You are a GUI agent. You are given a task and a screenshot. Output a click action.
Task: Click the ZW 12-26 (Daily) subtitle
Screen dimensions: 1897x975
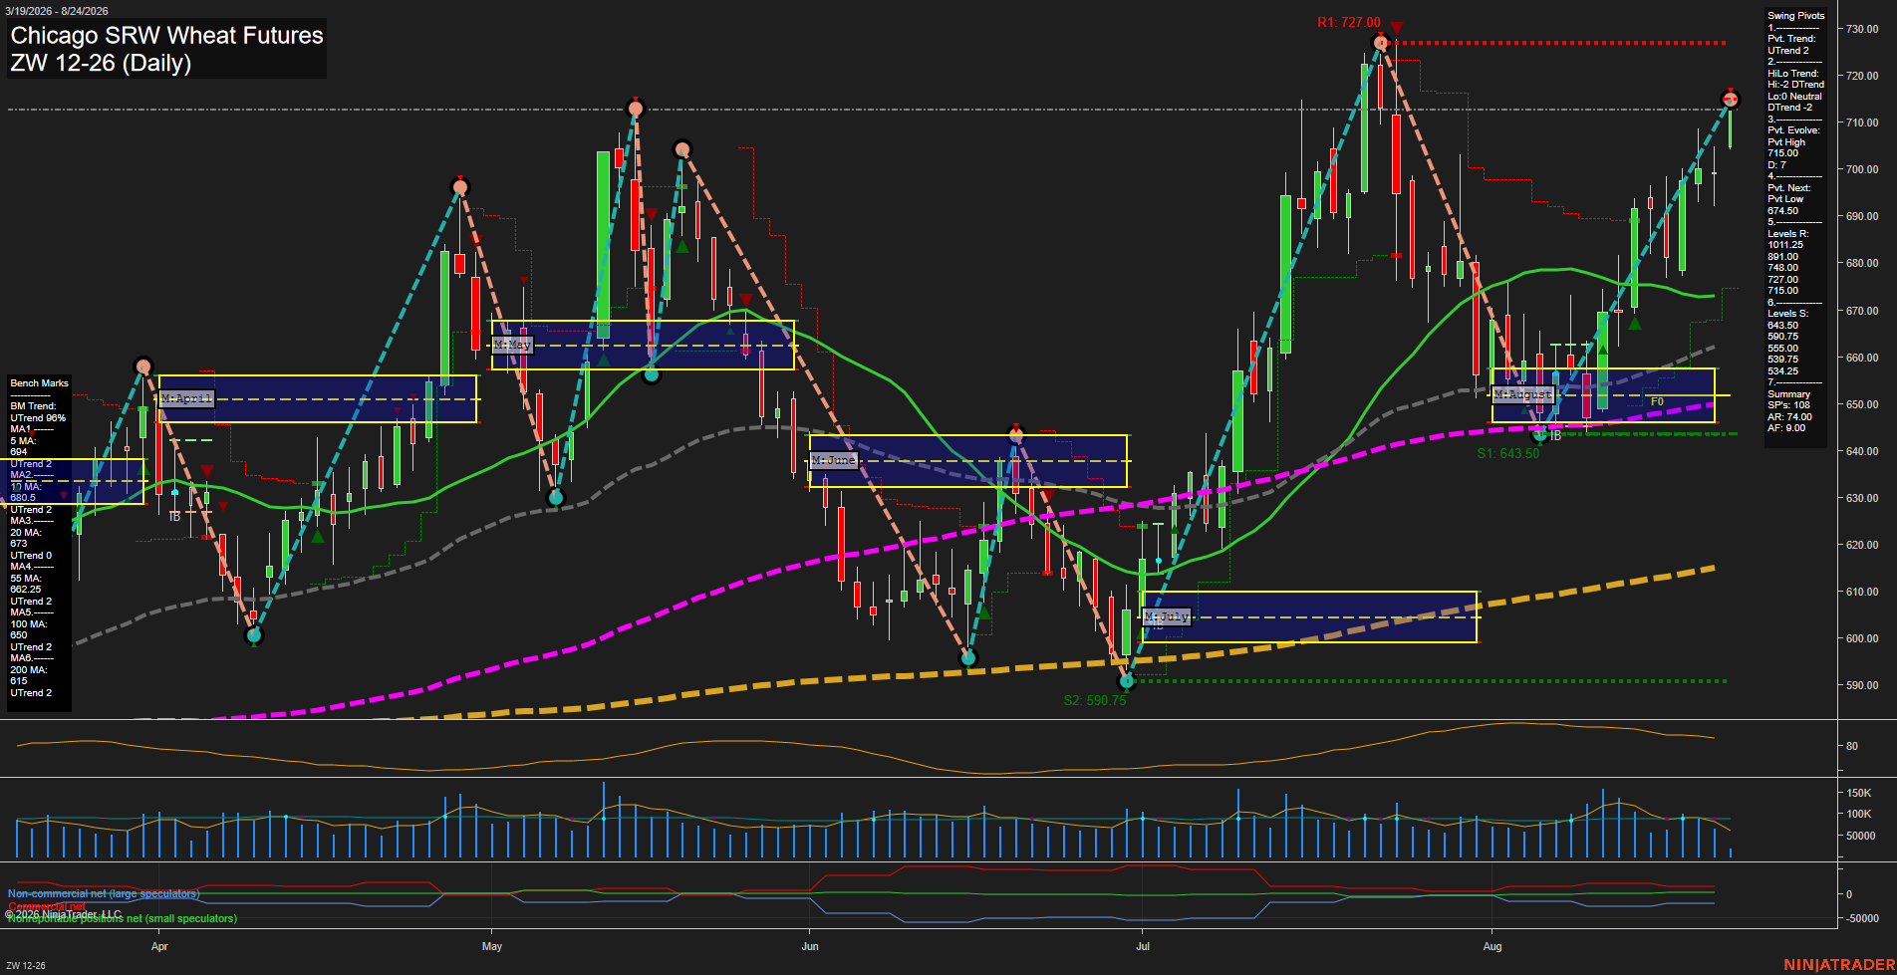tap(101, 63)
